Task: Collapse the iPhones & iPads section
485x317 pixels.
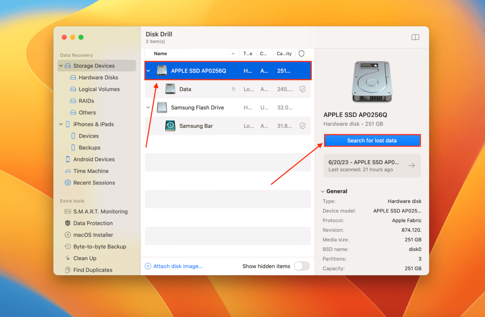Action: pos(61,125)
